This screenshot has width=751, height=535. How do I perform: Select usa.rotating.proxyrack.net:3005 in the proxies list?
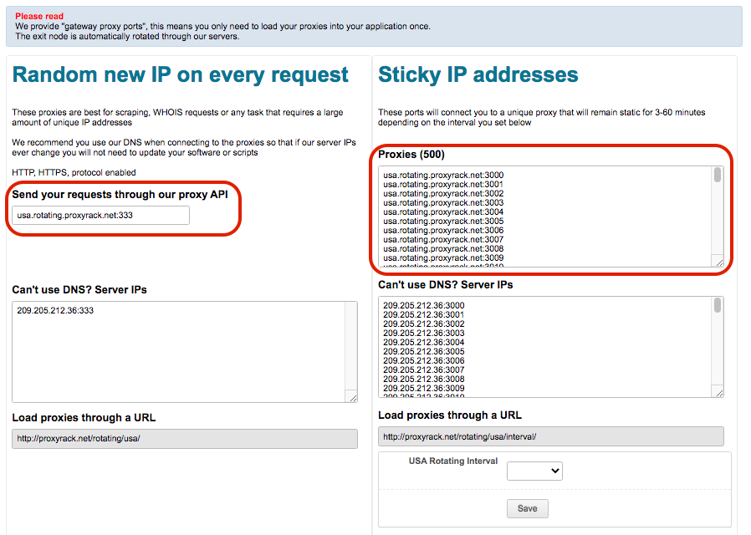click(x=443, y=221)
